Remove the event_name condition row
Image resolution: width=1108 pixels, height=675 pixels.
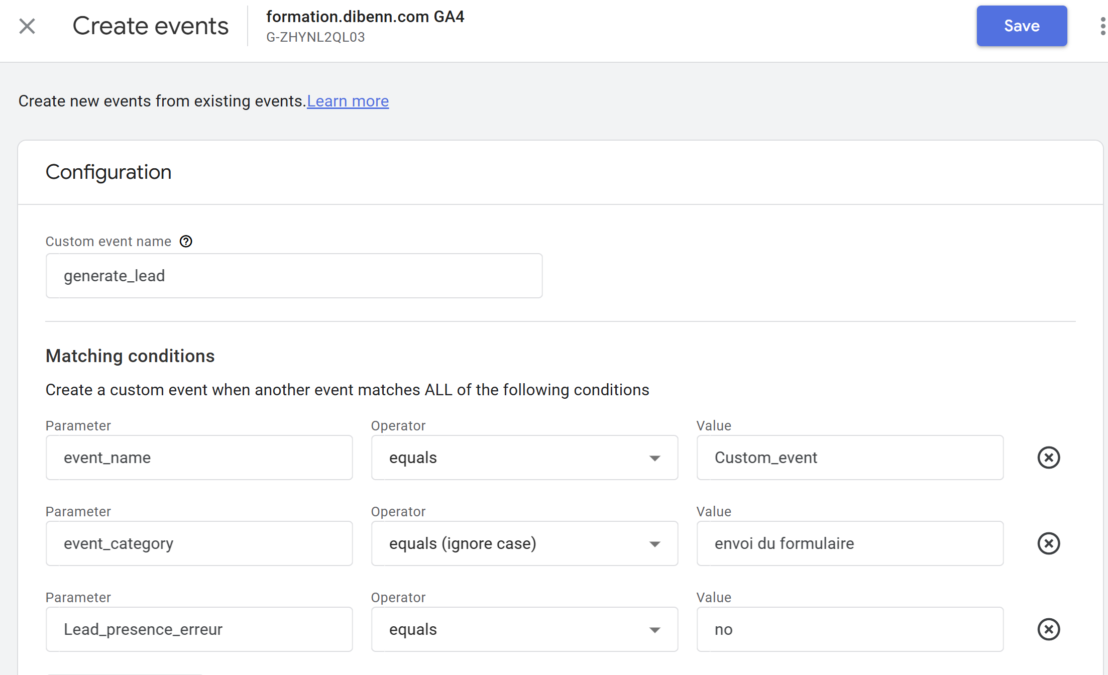(x=1048, y=458)
